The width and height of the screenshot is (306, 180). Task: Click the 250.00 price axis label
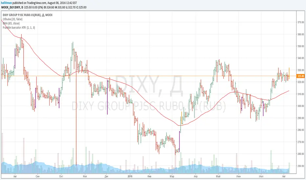pyautogui.click(x=301, y=166)
